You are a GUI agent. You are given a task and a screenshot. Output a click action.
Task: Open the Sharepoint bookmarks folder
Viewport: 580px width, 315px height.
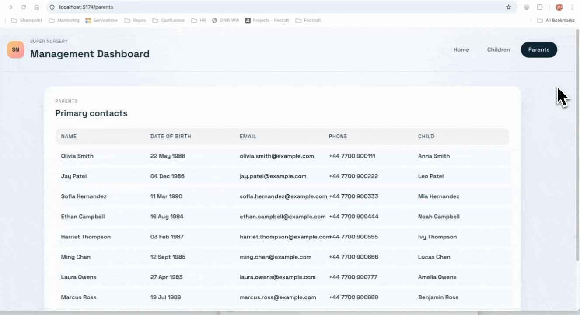pos(26,20)
